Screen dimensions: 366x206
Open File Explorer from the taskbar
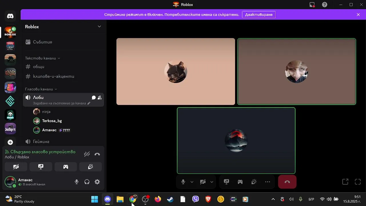pos(120,199)
